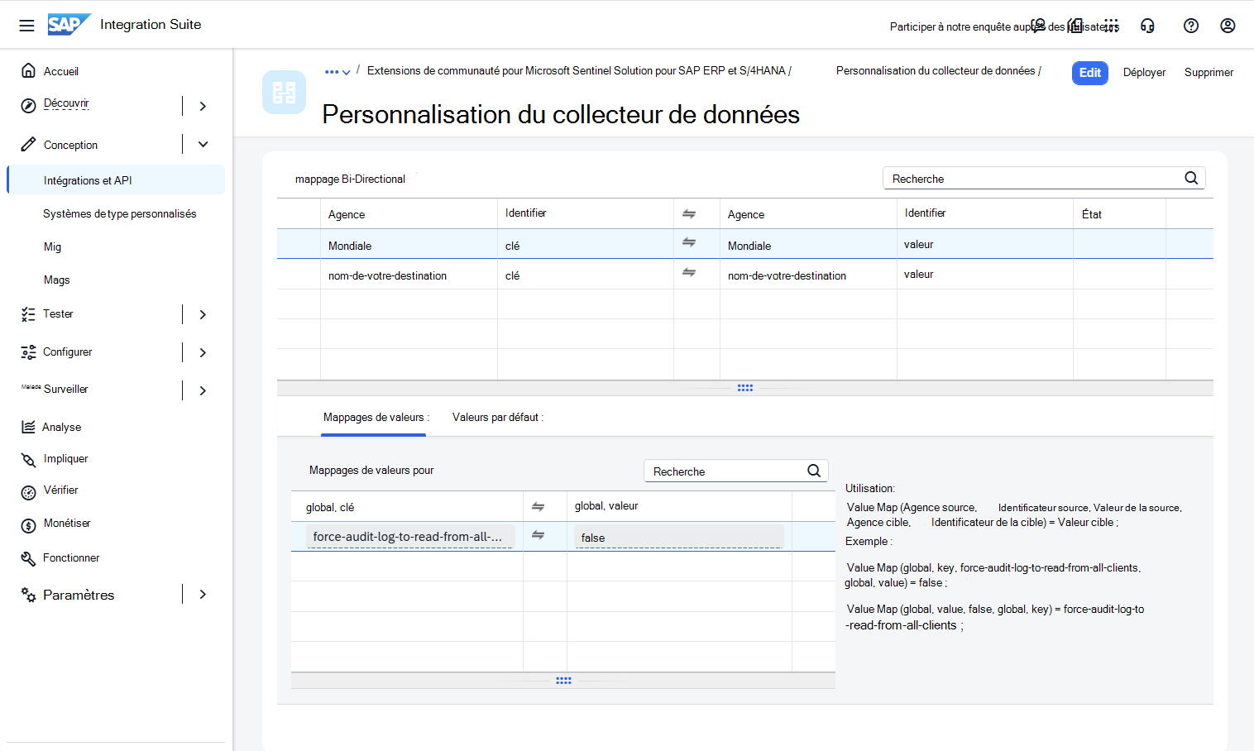Select Mappages de valeurs tab
The height and width of the screenshot is (751, 1254).
click(x=375, y=417)
